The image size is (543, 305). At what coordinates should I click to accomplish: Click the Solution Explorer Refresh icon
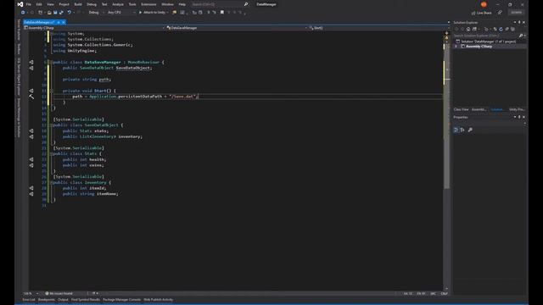point(501,29)
